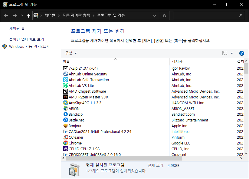Click the CADian2021 program icon
249x179 pixels.
coord(66,132)
